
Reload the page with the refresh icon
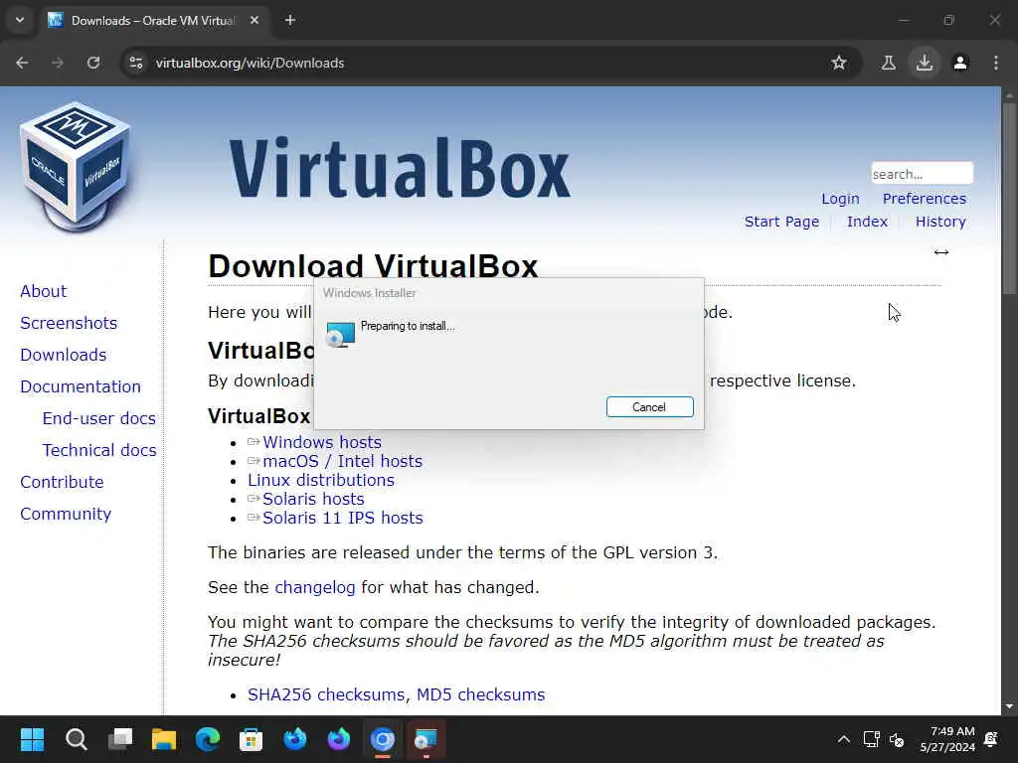point(93,63)
